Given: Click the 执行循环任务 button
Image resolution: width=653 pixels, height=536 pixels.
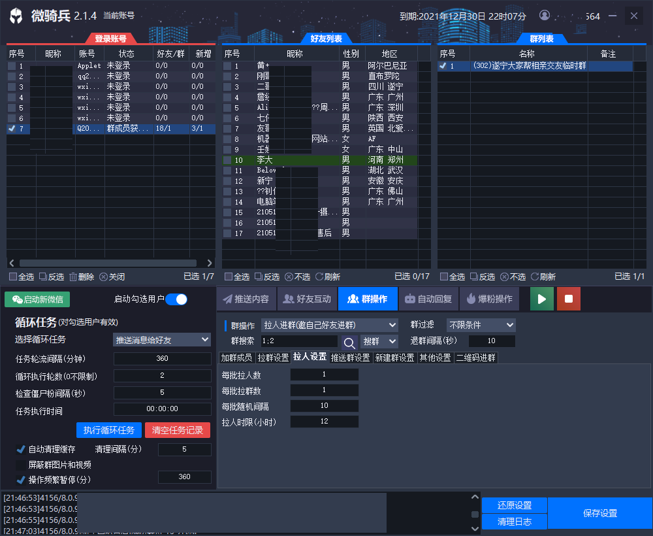Looking at the screenshot, I should pyautogui.click(x=109, y=429).
